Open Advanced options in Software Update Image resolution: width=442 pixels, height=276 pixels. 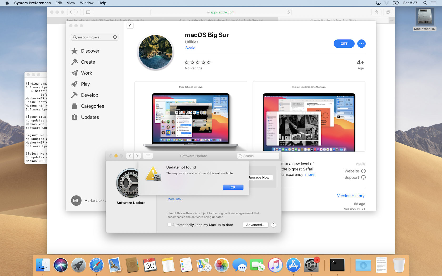pyautogui.click(x=255, y=225)
